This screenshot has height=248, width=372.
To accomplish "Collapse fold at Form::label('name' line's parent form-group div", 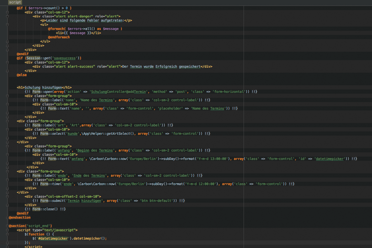I will tap(7, 96).
